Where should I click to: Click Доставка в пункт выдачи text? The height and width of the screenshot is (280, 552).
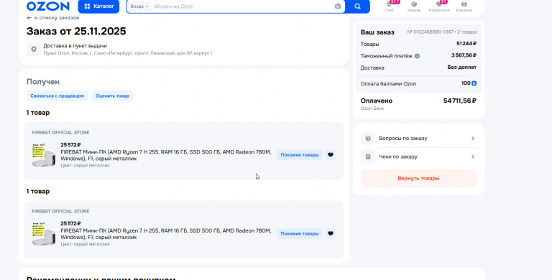coord(75,46)
